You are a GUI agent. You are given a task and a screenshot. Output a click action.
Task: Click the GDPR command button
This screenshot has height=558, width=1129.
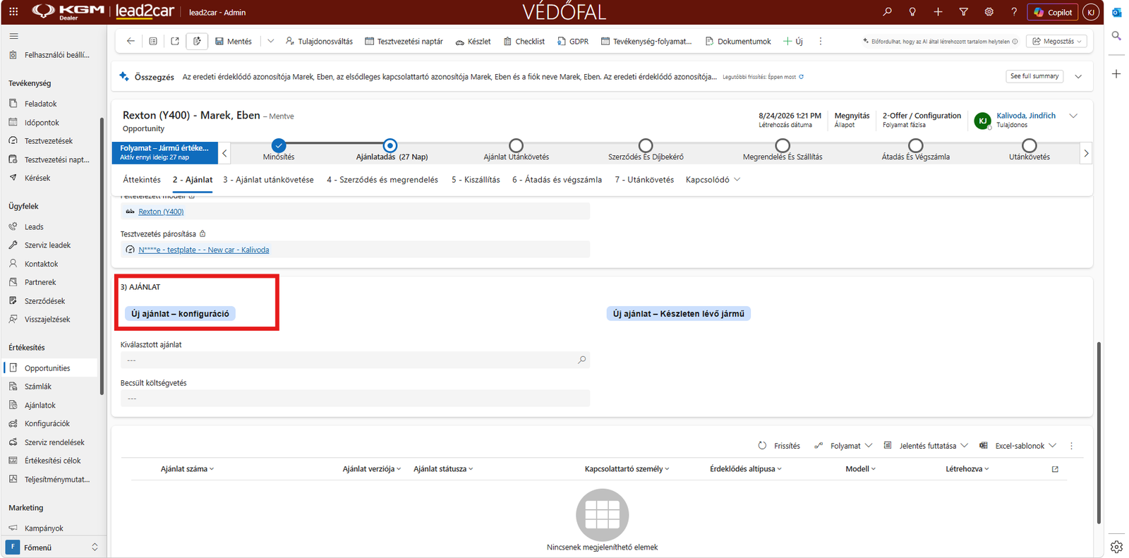tap(573, 42)
